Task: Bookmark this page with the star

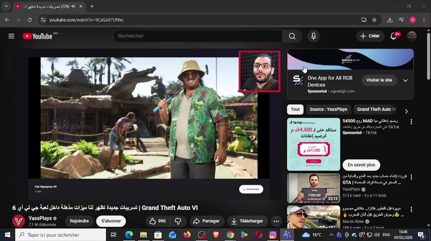Action: pos(374,20)
